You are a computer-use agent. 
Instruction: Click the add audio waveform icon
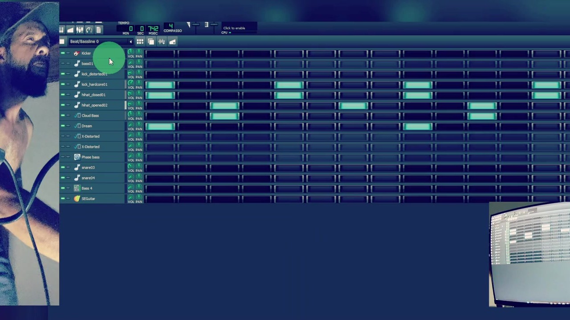(162, 42)
